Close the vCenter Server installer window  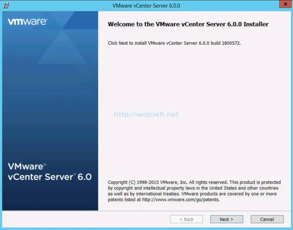click(285, 4)
